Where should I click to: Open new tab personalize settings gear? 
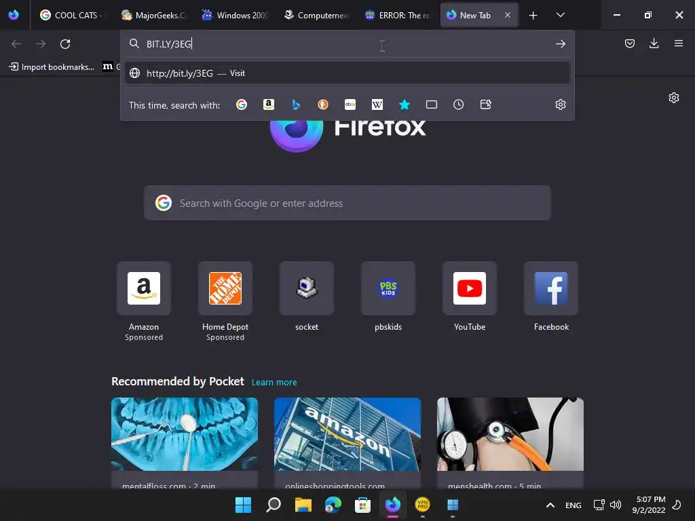point(674,98)
